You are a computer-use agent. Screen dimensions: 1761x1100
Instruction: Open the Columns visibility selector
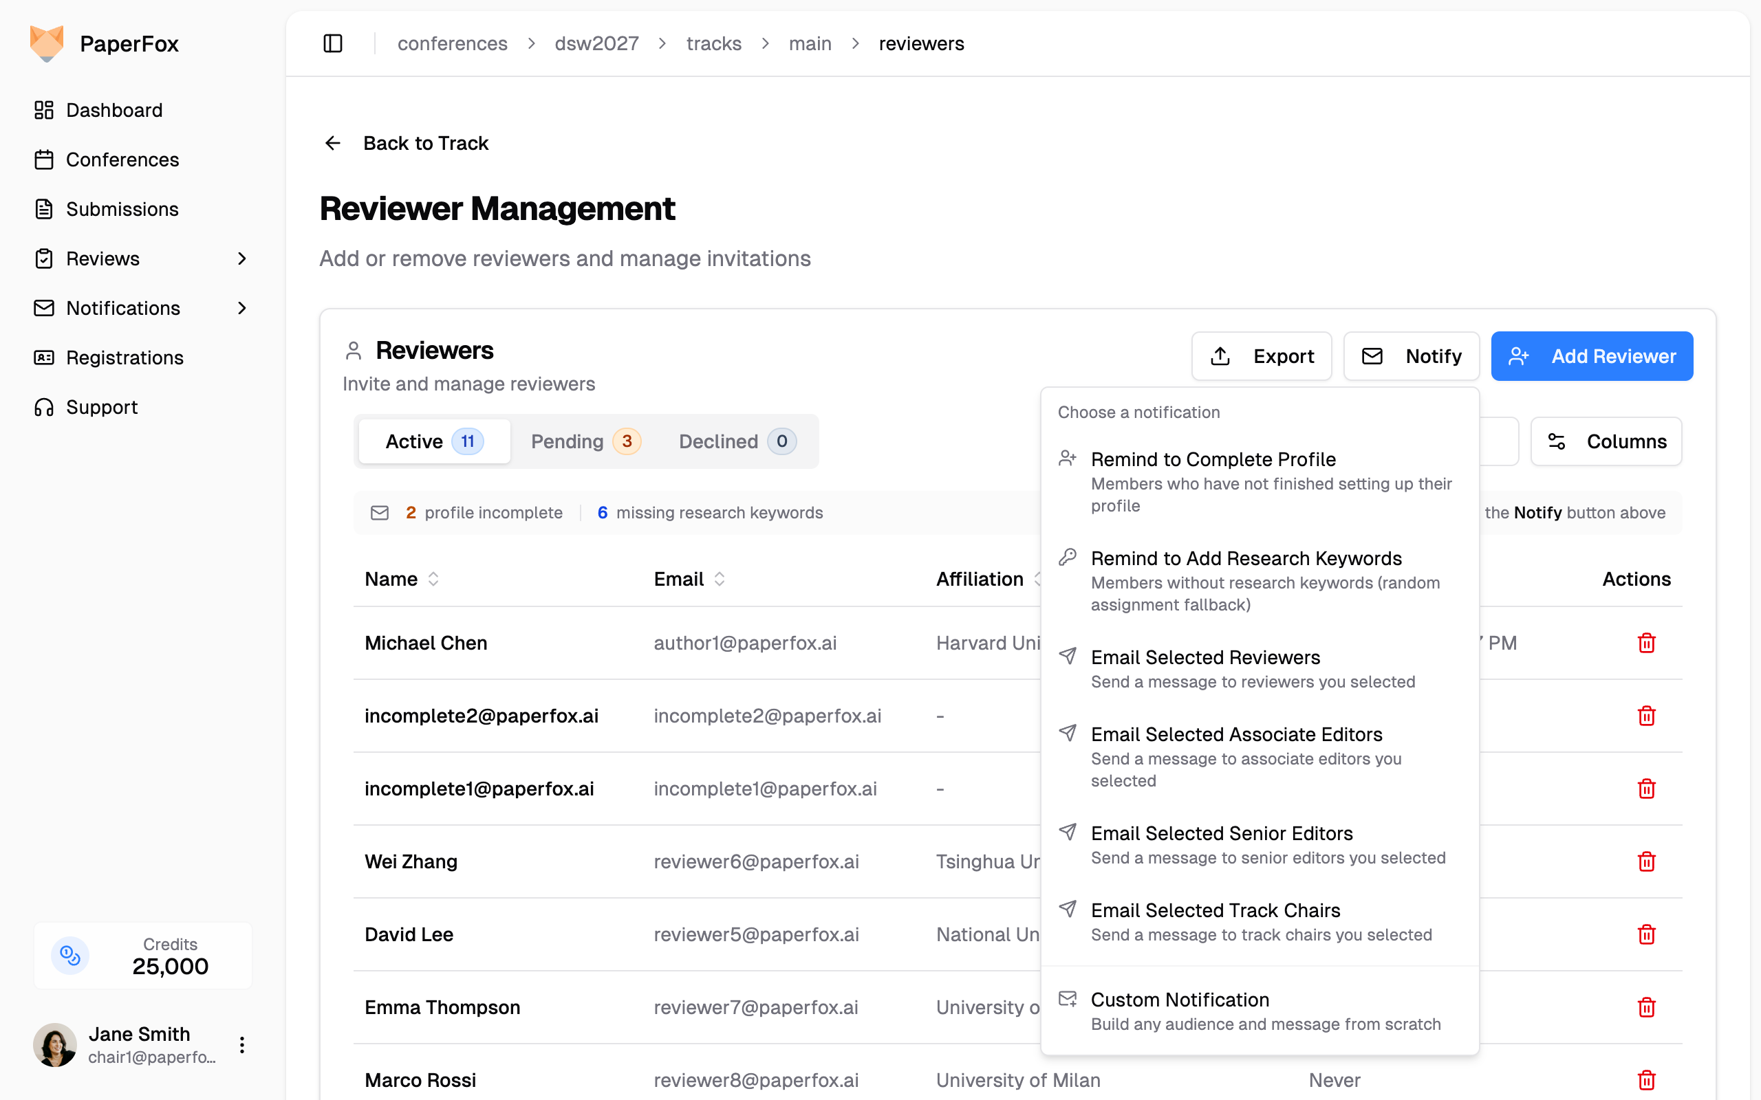coord(1606,441)
